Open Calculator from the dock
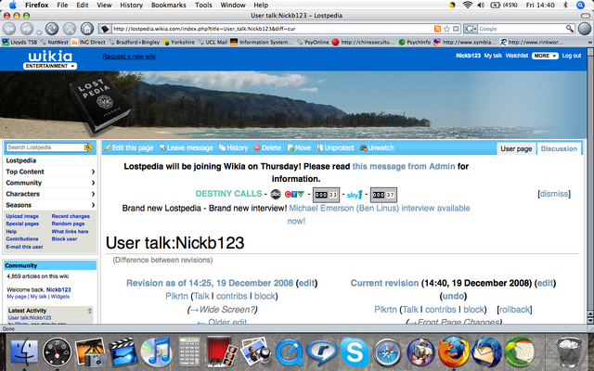Viewport: 594px width, 371px height. point(189,352)
